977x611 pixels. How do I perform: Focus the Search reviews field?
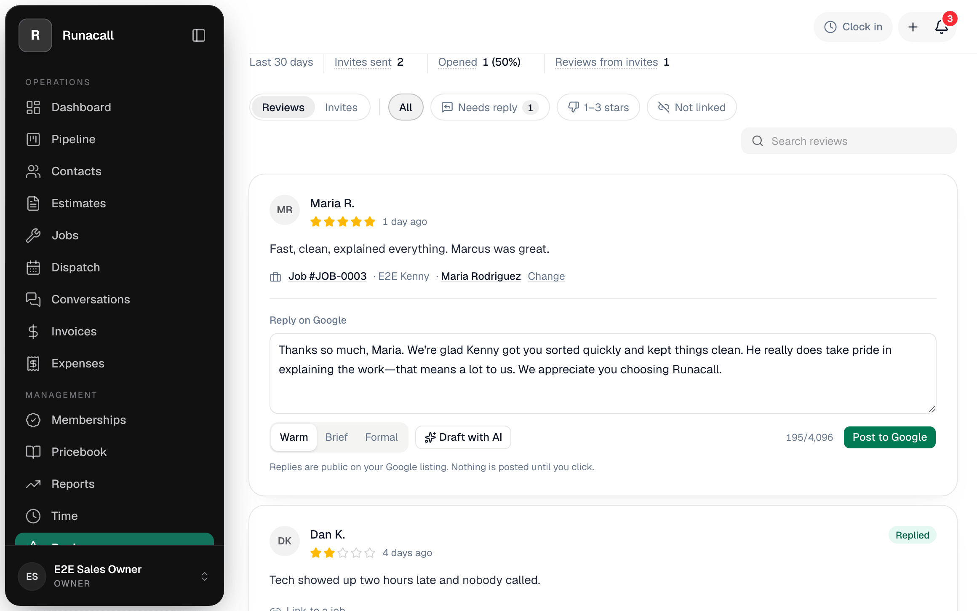coord(849,141)
